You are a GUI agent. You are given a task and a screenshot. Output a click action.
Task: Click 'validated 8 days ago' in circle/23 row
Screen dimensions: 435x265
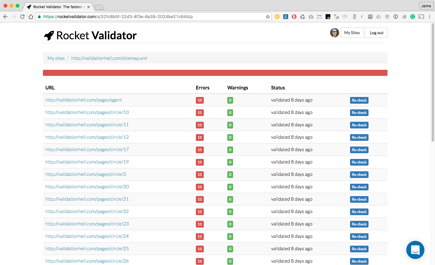[x=292, y=224]
